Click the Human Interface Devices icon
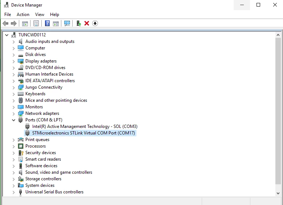 [21, 74]
